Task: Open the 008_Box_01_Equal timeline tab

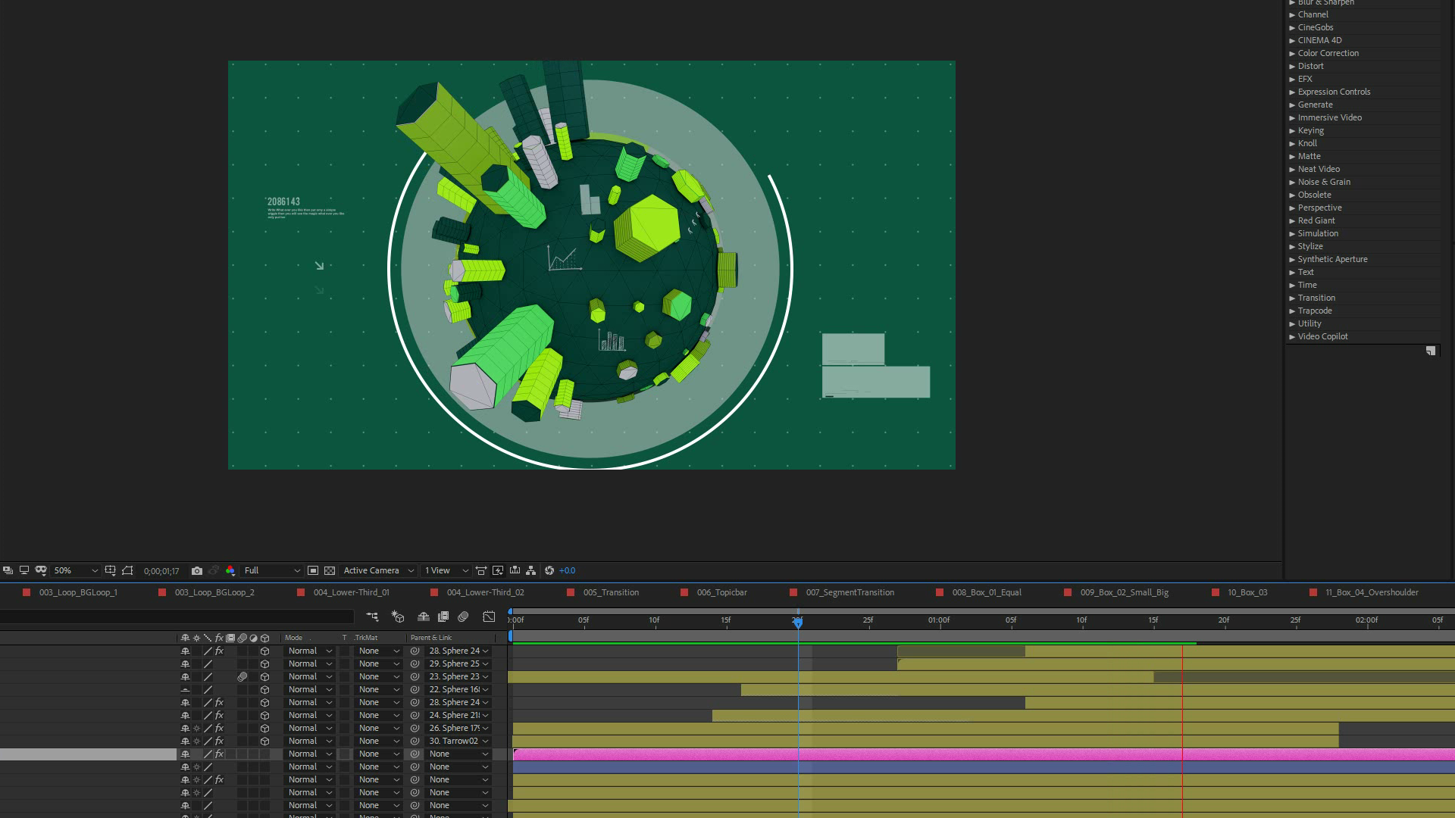Action: (x=987, y=593)
